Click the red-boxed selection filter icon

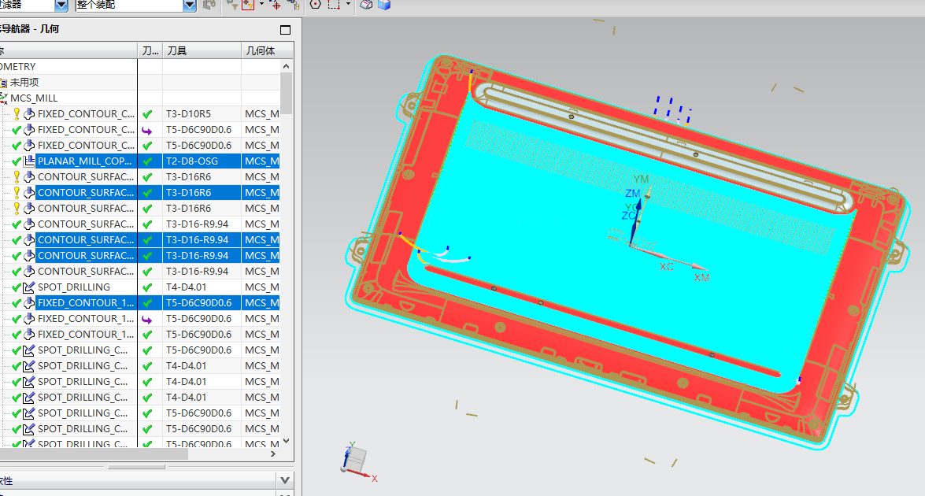pos(248,5)
